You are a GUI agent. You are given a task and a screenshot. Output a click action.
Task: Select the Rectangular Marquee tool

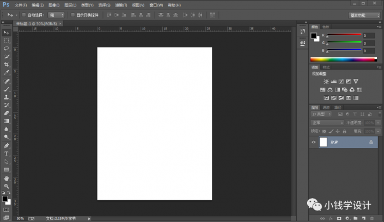(7, 40)
